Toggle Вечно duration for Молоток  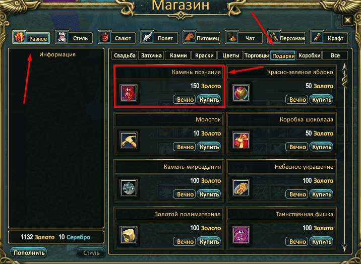[x=185, y=147]
